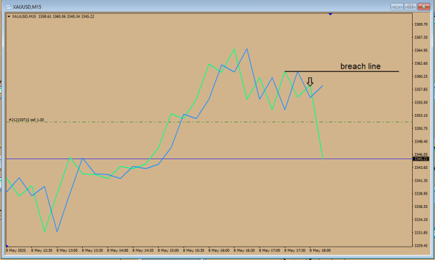Image resolution: width=435 pixels, height=260 pixels.
Task: Click the 3362.60 price scale label
Action: tap(421, 63)
